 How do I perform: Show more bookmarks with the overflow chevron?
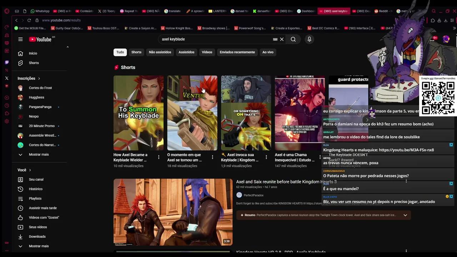pyautogui.click(x=454, y=28)
